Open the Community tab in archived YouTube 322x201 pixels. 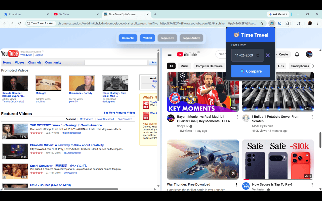coord(53,63)
